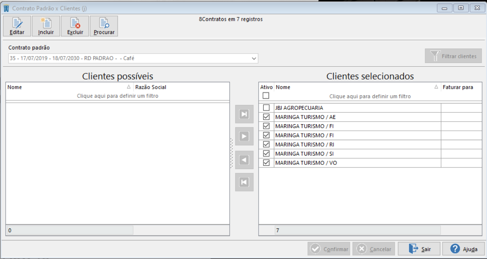Open the Procurar search tool
Screen dimensions: 487x259
(104, 26)
